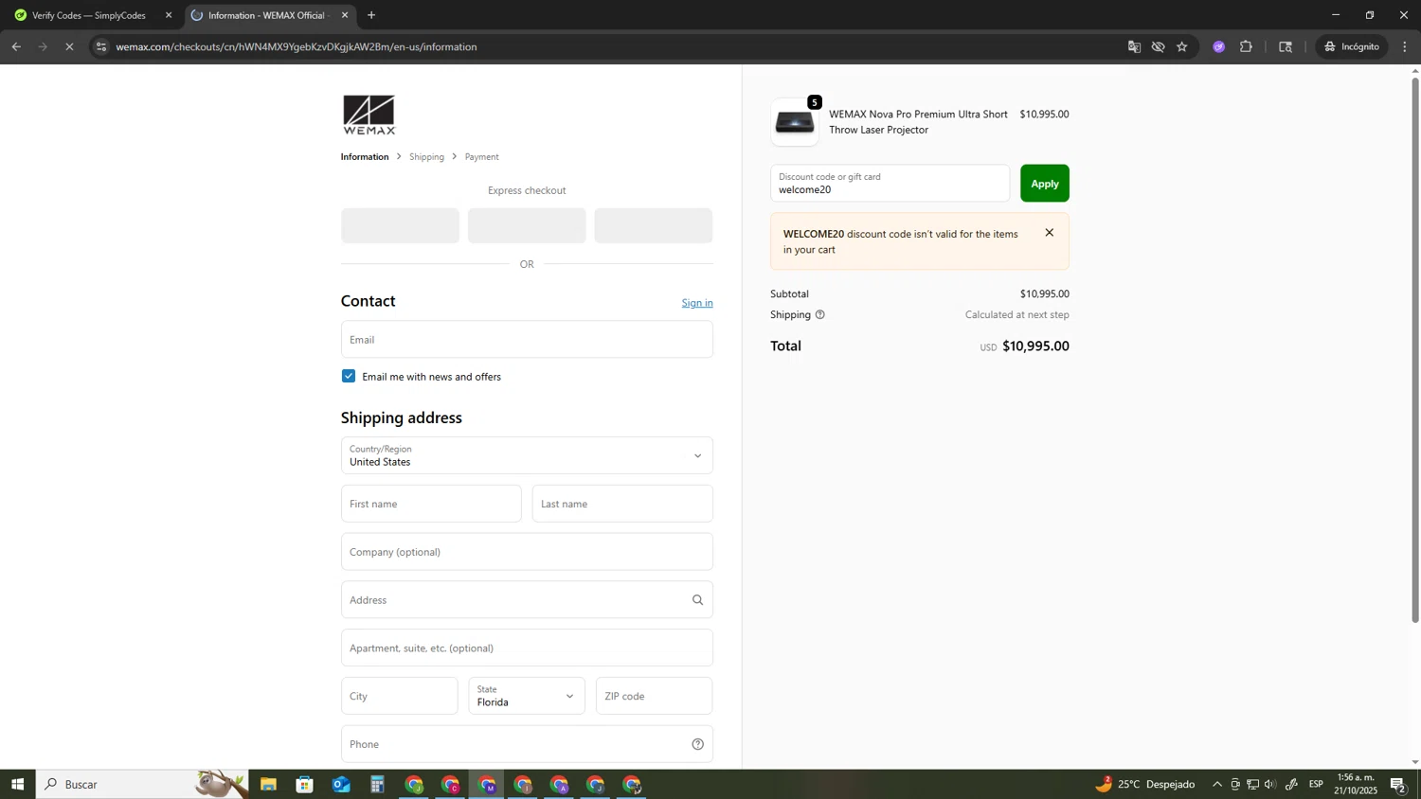
Task: Stop page loading in browser toolbar
Action: 69,46
